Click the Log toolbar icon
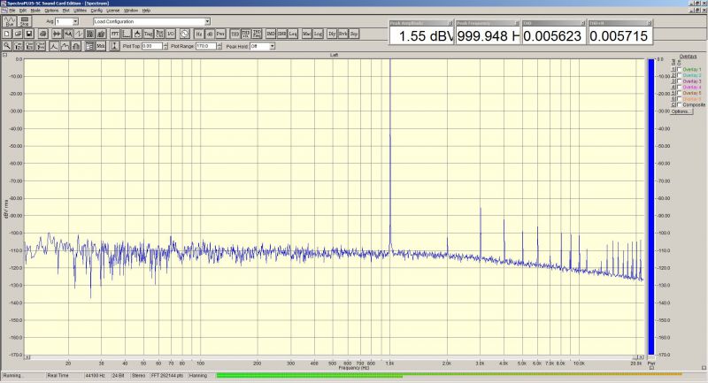The image size is (708, 383). (x=318, y=34)
